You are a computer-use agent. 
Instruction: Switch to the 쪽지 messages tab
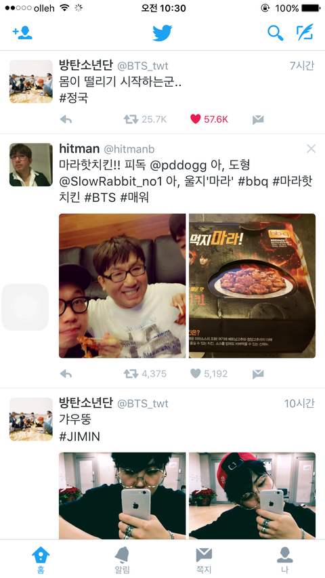203,560
